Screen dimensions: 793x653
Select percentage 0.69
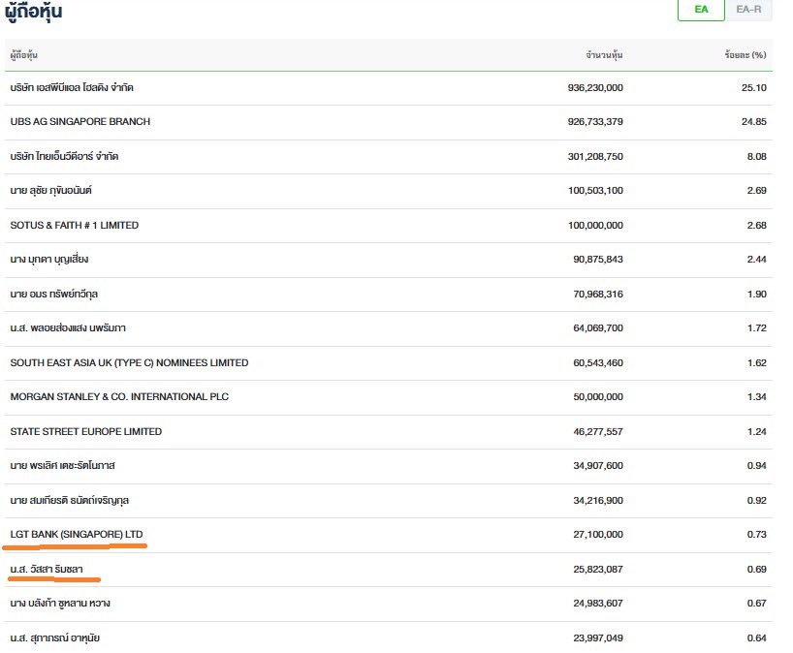pos(756,569)
